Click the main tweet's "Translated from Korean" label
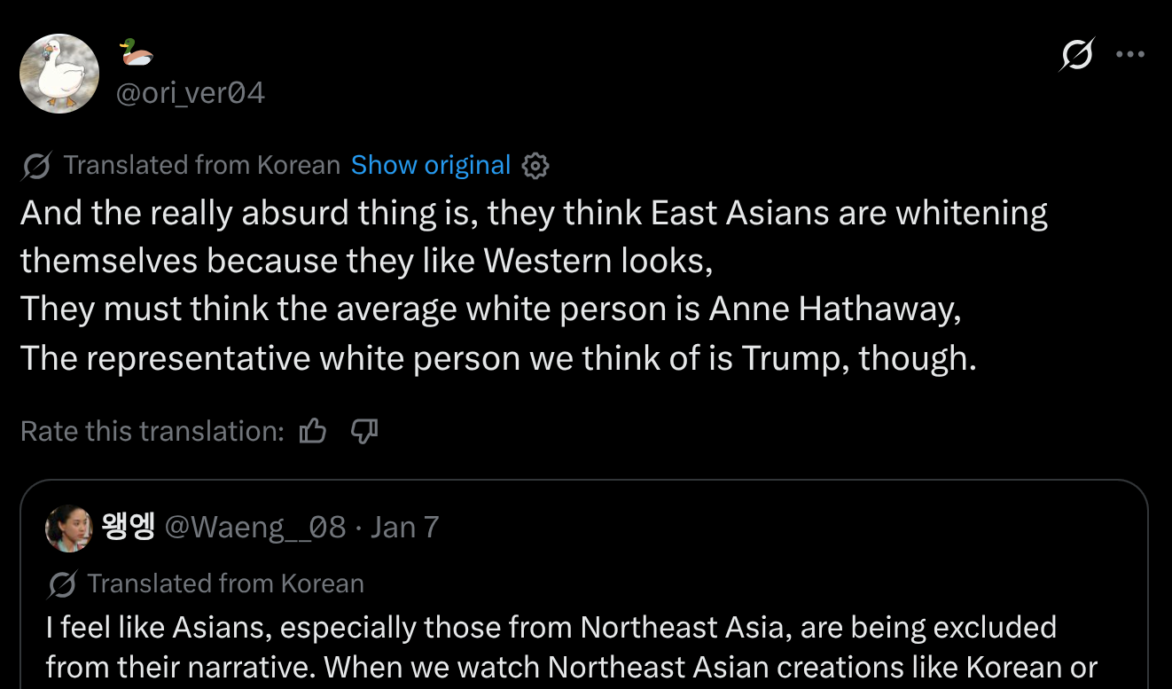Screen dimensions: 1172x689 pos(202,166)
